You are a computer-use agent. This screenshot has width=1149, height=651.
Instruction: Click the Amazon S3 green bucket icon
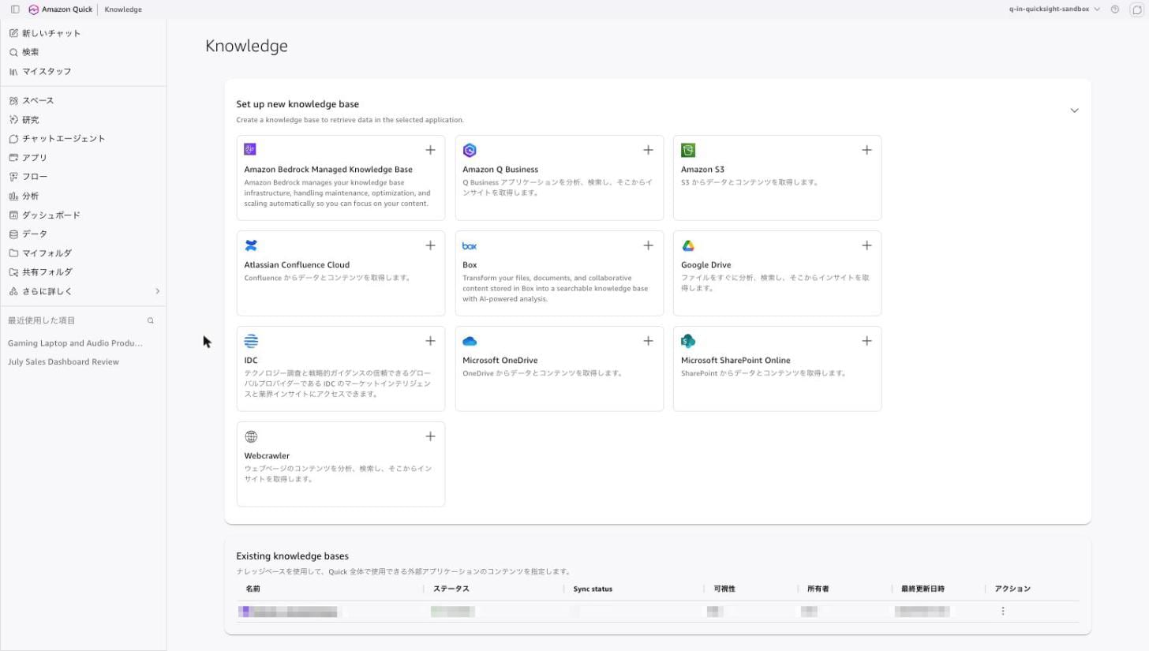click(688, 150)
